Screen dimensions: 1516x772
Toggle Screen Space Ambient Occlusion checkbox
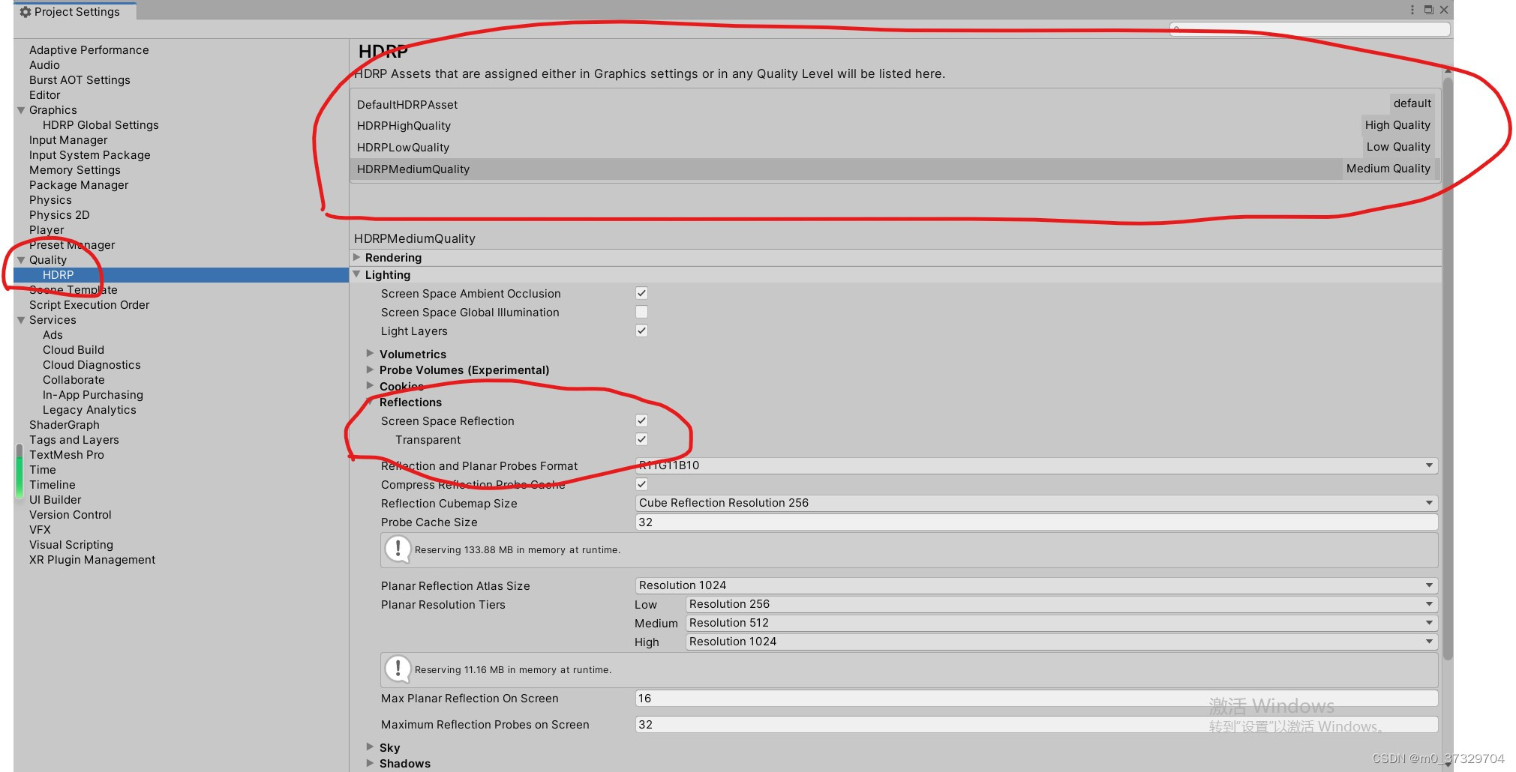[641, 293]
